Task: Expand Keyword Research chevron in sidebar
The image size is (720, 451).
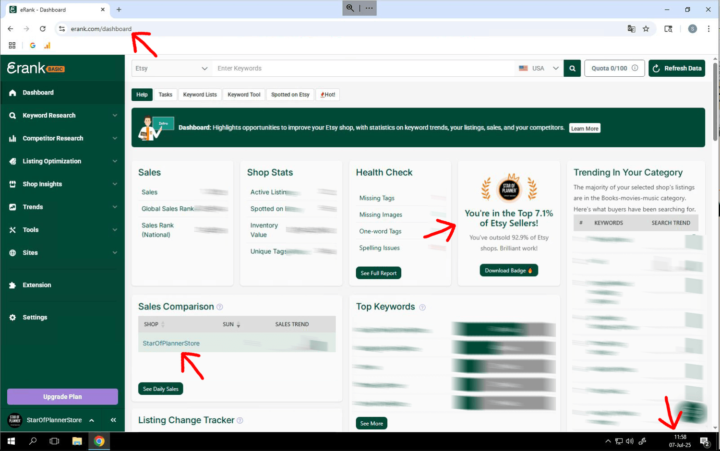Action: point(115,116)
